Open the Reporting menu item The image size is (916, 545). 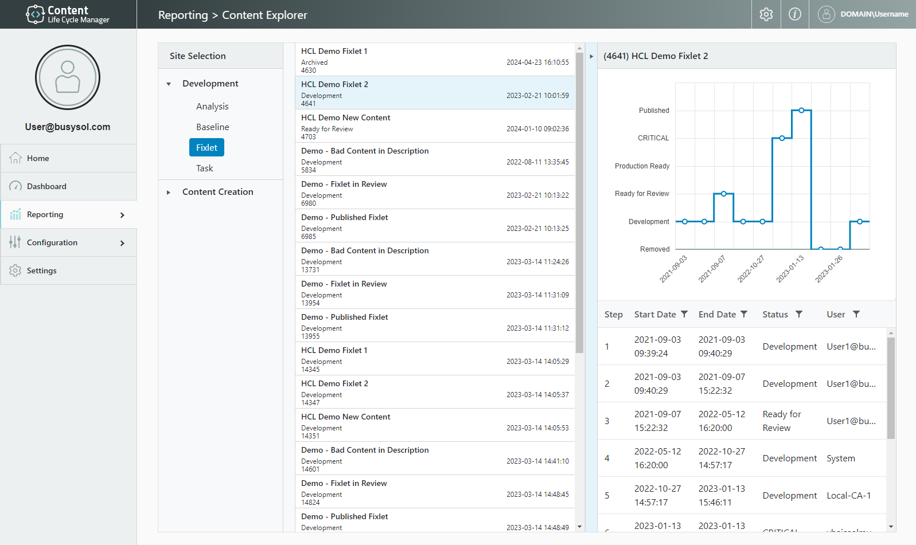point(69,214)
